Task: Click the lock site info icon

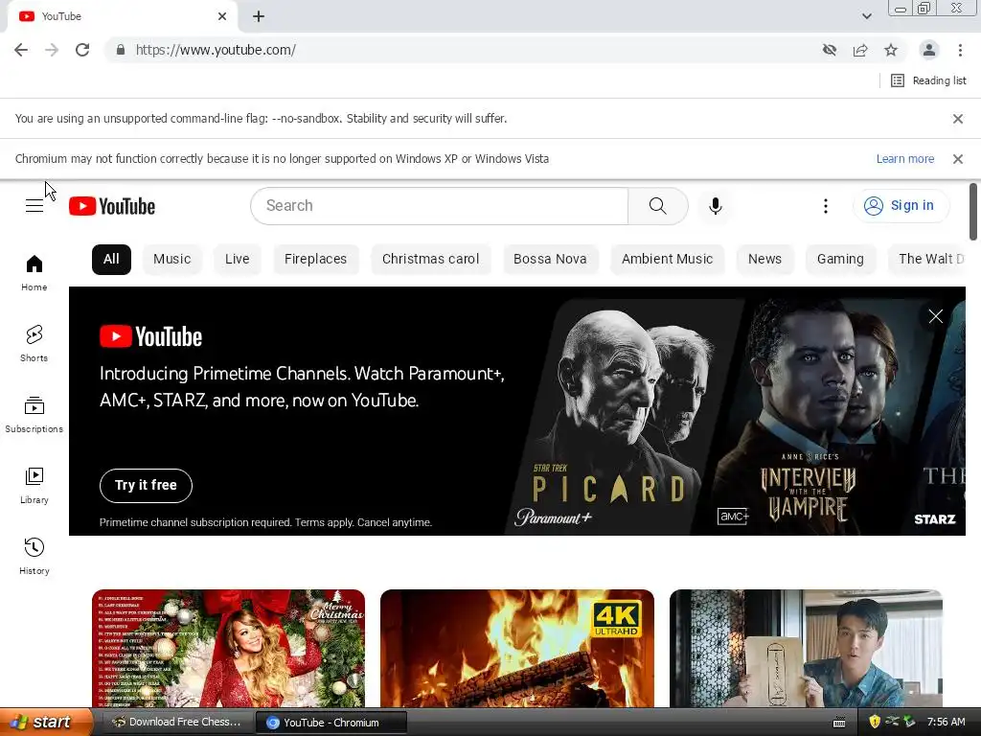Action: pyautogui.click(x=121, y=50)
